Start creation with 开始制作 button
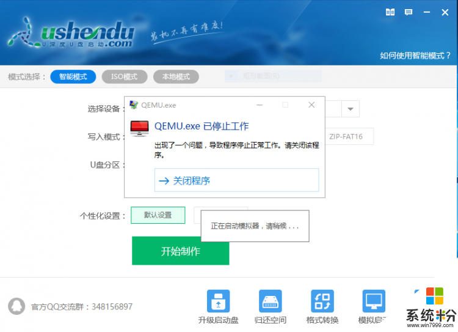Screen dimensions: 458x332 pyautogui.click(x=181, y=251)
